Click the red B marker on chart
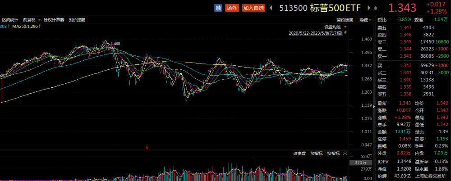The height and width of the screenshot is (181, 451). tap(147, 147)
